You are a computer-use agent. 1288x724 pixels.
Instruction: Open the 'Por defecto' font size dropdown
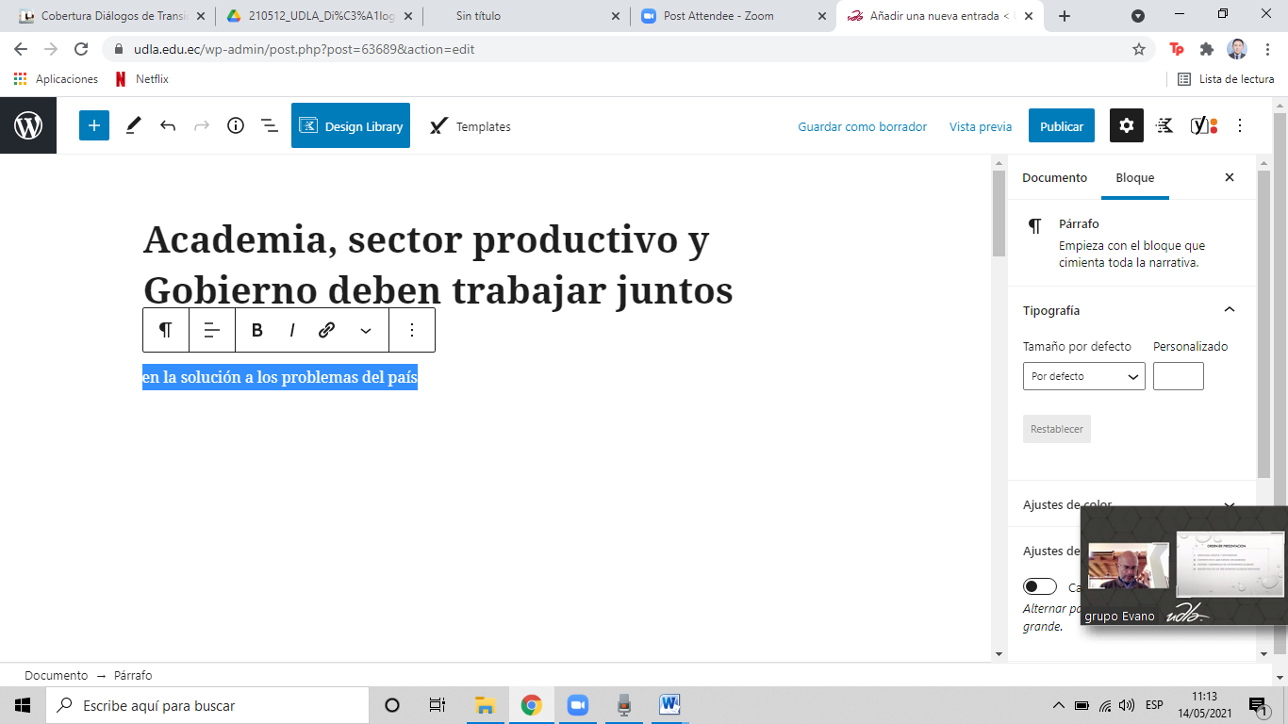tap(1083, 376)
